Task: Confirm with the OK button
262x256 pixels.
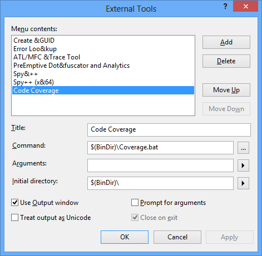Action: tap(125, 237)
